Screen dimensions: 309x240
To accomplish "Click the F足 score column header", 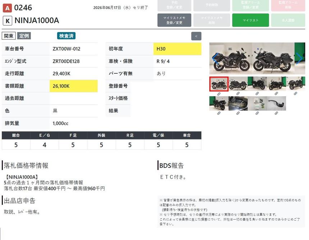I will coord(73,135).
